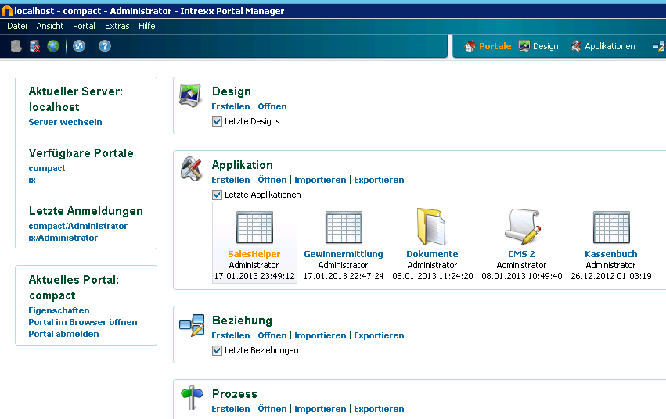The width and height of the screenshot is (666, 419).
Task: Open the Extras menu
Action: click(x=117, y=26)
